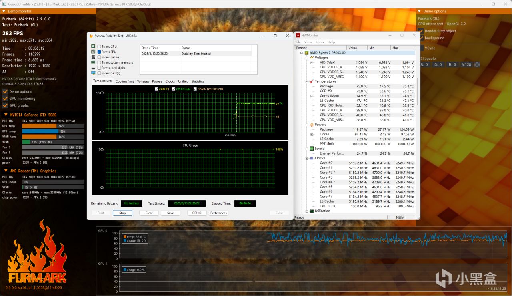Screen dimensions: 512x296
Task: Click the Powers flame icon in HWMonitor
Action: (311, 125)
